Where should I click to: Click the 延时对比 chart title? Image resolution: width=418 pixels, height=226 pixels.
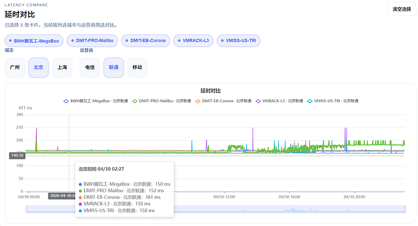click(x=211, y=91)
